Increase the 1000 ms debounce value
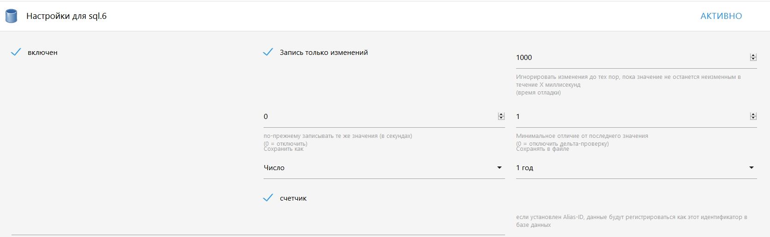The height and width of the screenshot is (237, 770). tap(753, 56)
